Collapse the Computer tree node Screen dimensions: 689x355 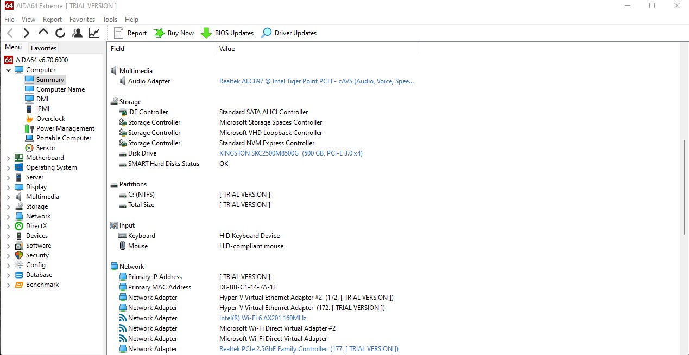tap(9, 70)
